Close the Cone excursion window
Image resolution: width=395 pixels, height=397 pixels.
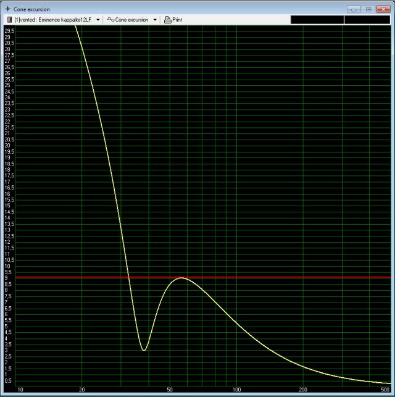[x=383, y=9]
